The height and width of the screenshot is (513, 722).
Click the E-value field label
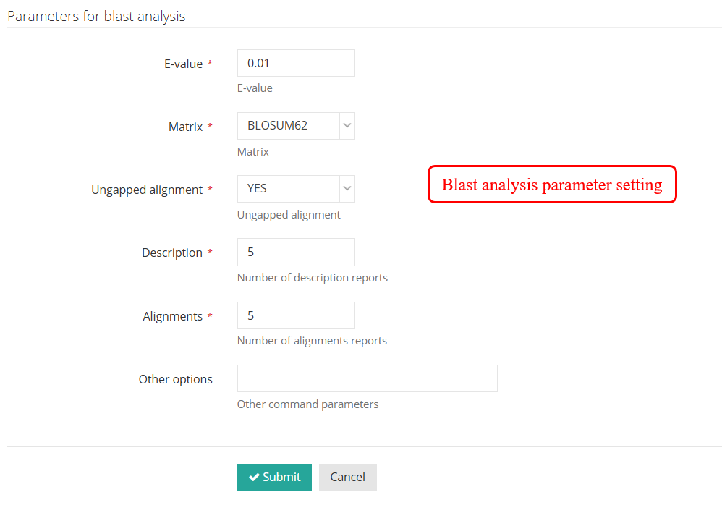[x=184, y=64]
